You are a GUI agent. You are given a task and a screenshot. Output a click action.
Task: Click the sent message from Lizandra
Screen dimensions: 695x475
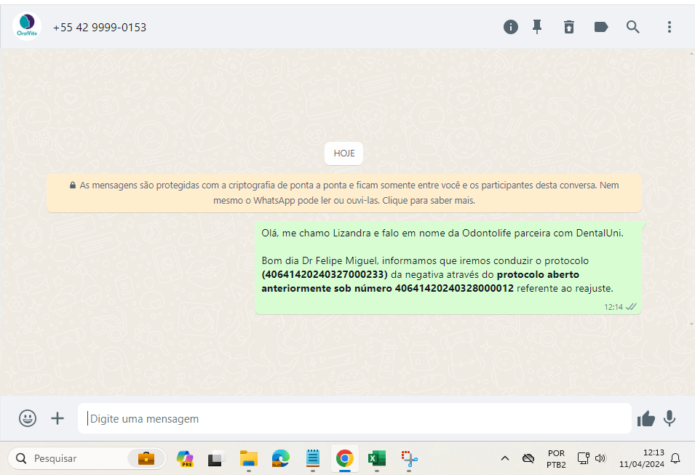[x=448, y=268]
